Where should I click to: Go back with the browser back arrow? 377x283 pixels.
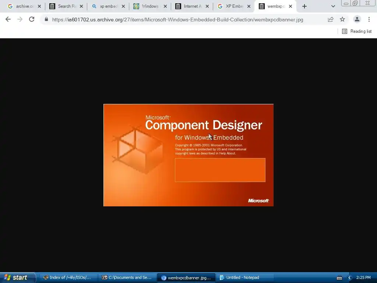(8, 19)
